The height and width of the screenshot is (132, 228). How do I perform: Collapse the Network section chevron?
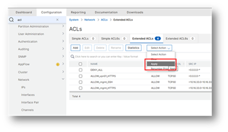(63, 79)
